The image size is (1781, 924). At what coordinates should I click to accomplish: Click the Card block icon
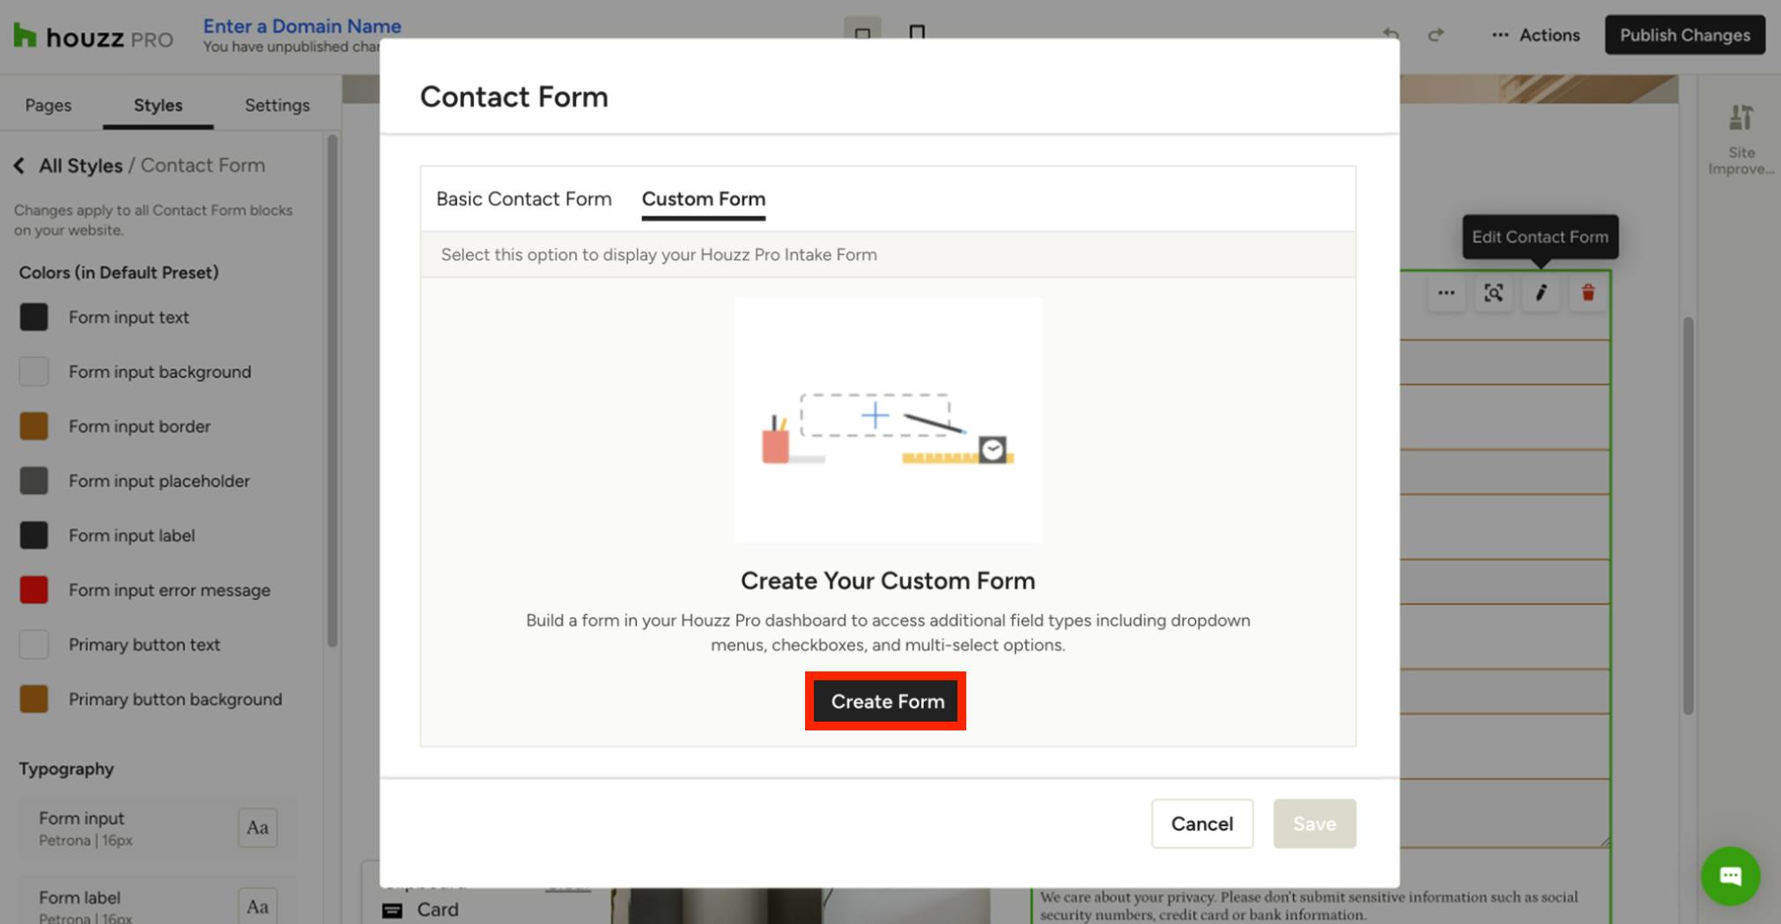click(392, 910)
